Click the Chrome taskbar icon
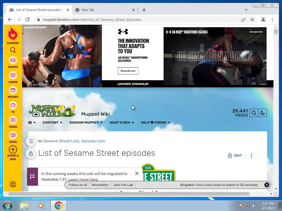Screen dimensions: 282x211 coord(58,206)
